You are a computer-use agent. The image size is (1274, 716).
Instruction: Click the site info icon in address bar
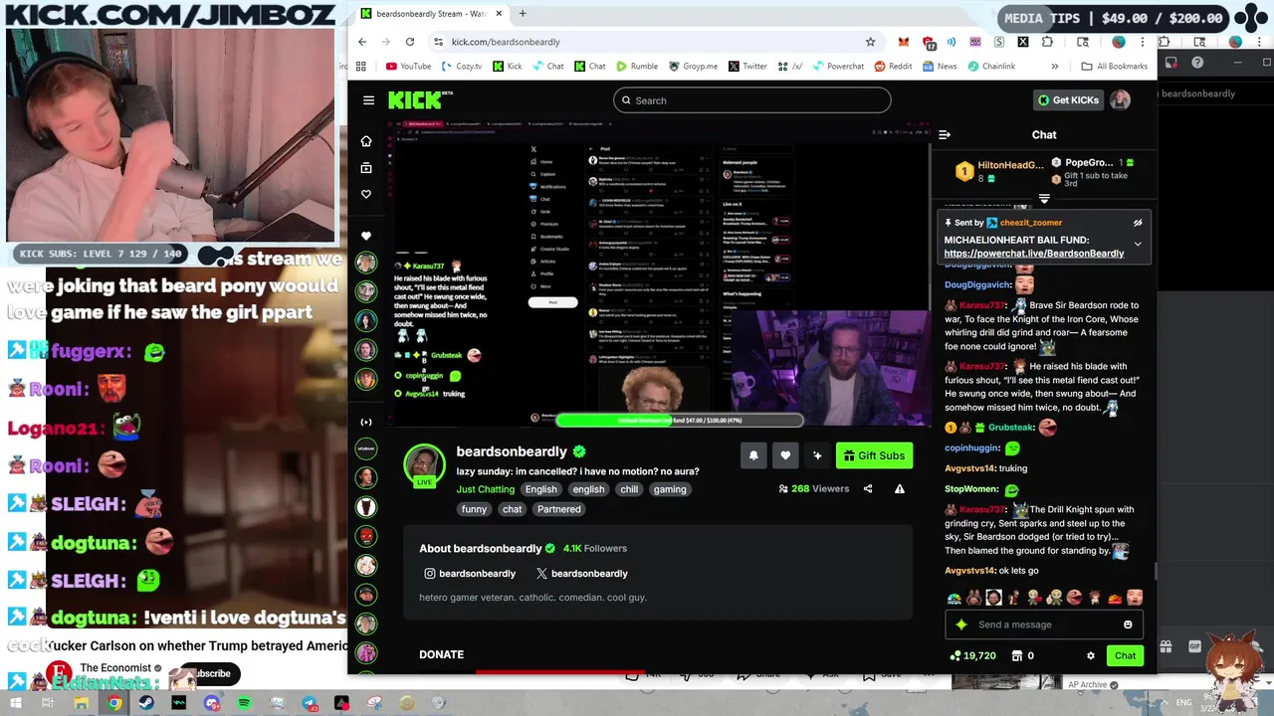click(x=438, y=42)
